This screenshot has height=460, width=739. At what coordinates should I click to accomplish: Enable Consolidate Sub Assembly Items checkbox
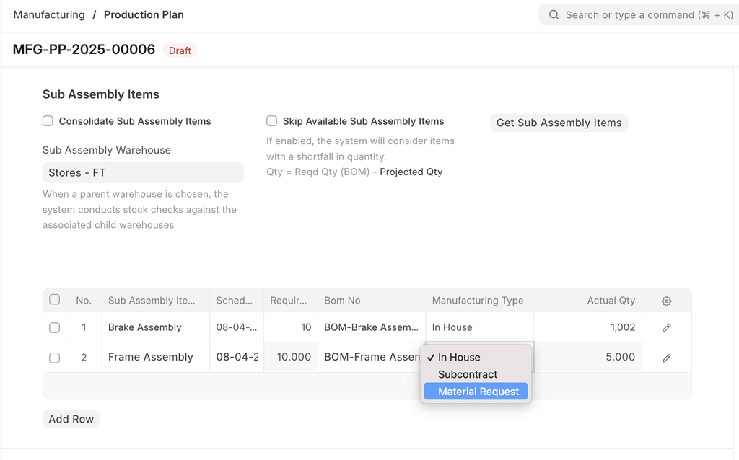point(48,121)
